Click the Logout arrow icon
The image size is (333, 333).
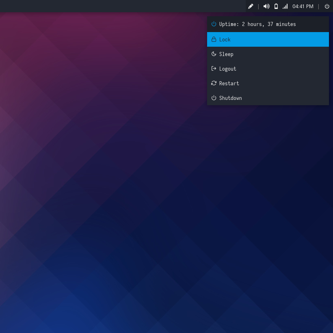214,69
